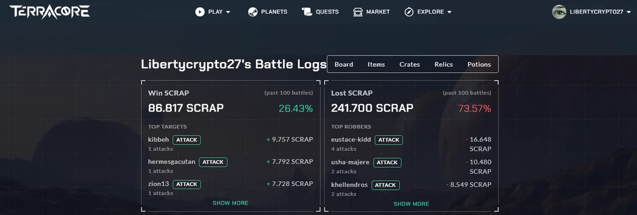Click the Explore compass icon
This screenshot has width=637, height=215.
(x=409, y=12)
